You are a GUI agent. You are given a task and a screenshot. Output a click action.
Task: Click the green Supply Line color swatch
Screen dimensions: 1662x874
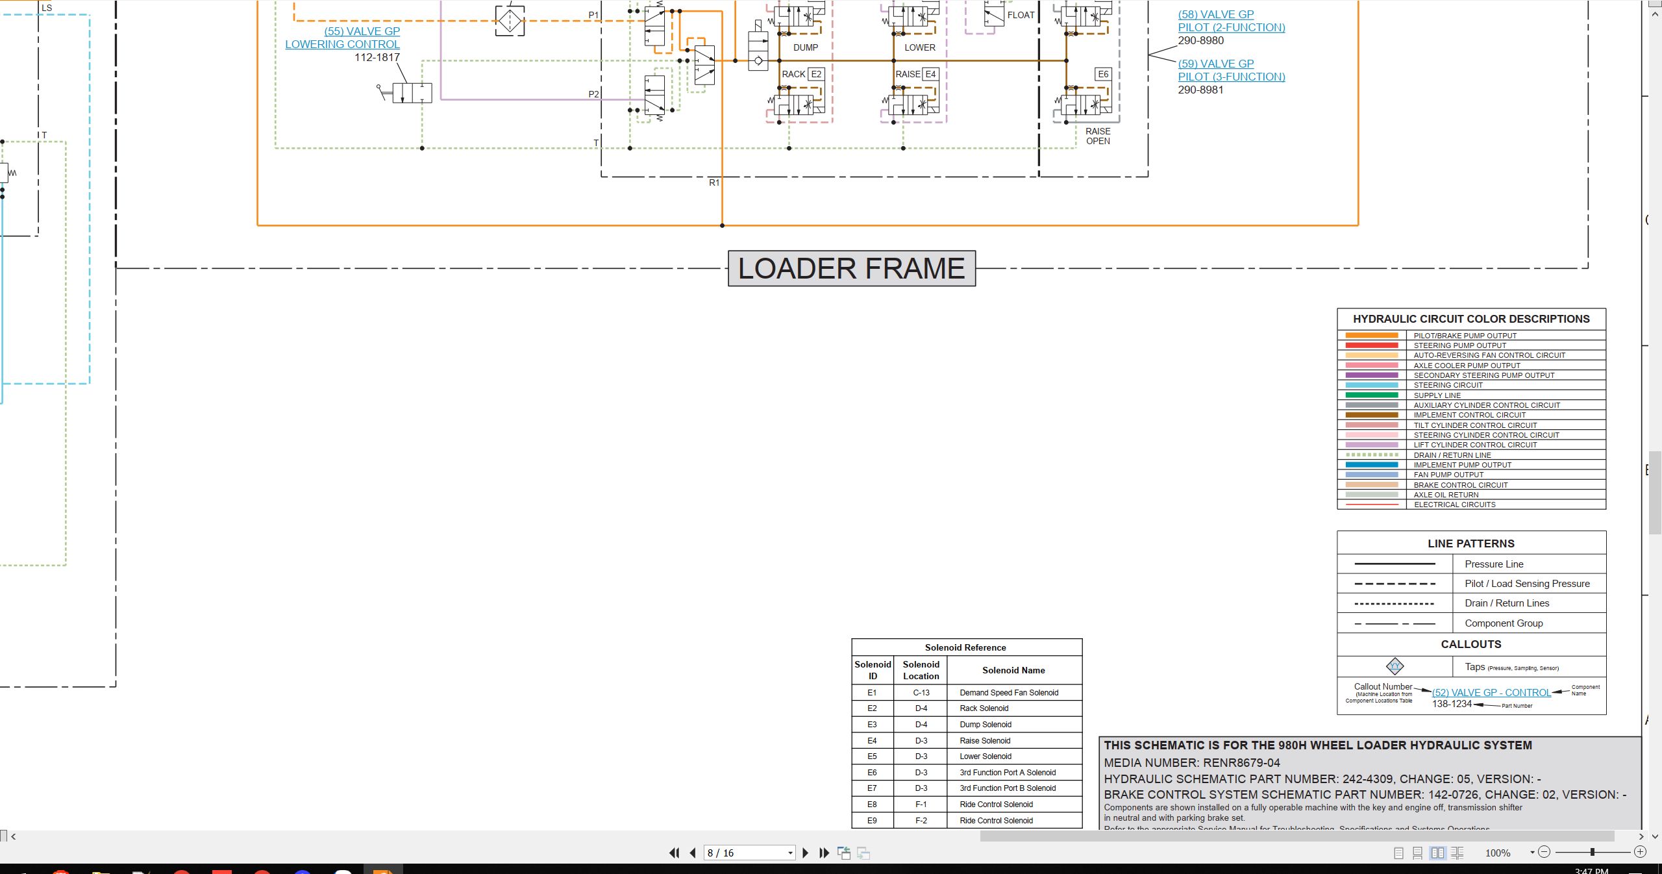(x=1371, y=395)
